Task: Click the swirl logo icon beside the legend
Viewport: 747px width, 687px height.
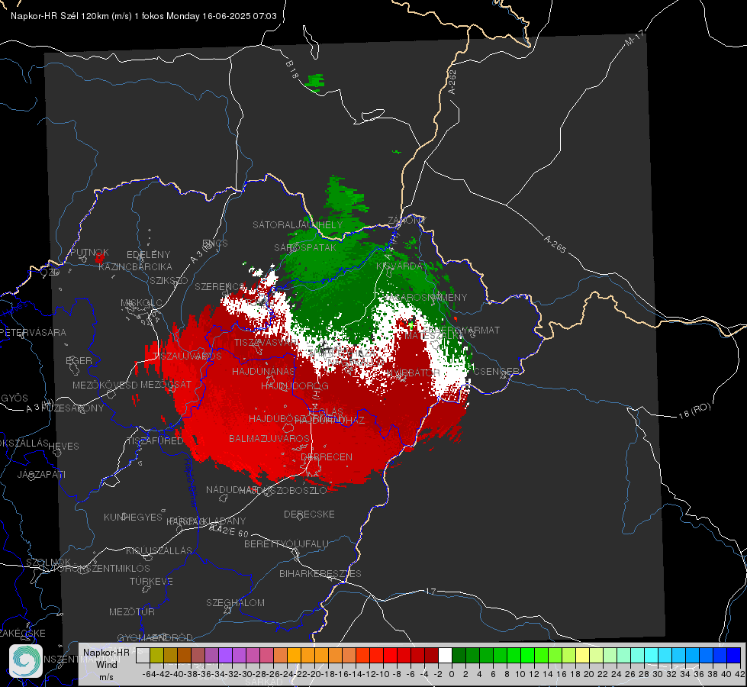Action: click(x=26, y=661)
